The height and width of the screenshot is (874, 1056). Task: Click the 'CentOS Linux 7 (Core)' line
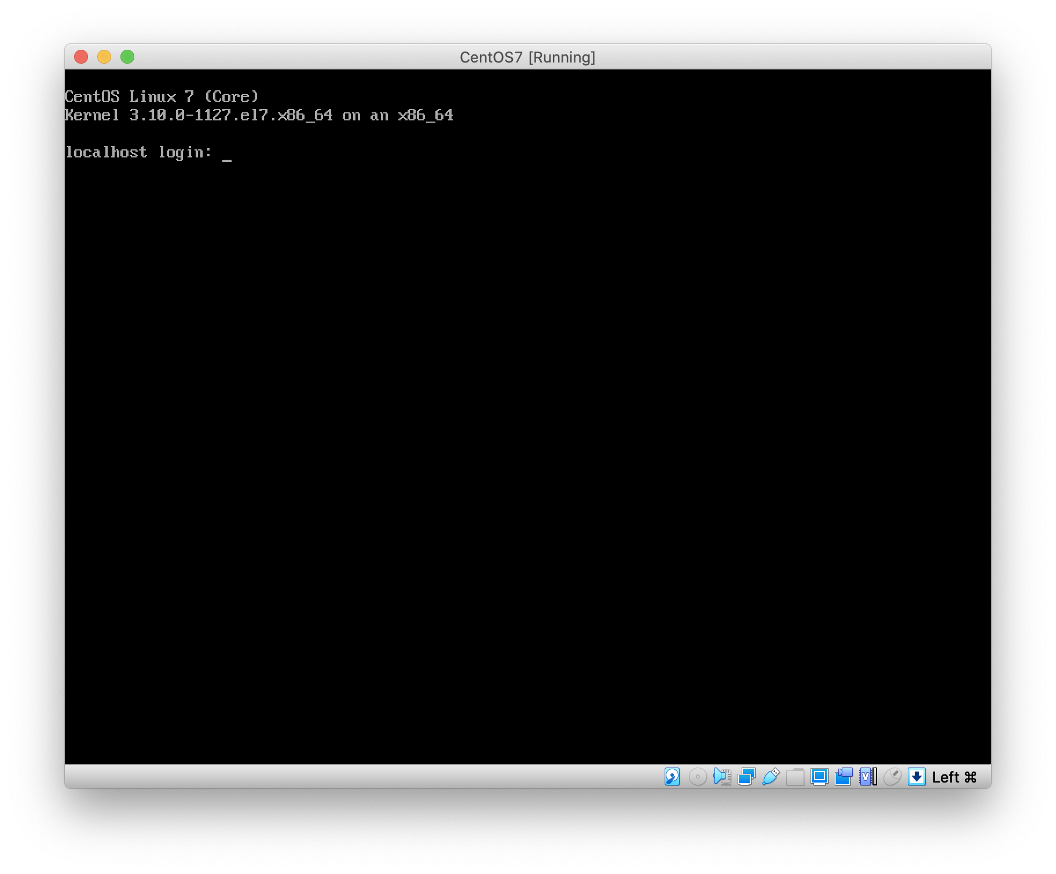point(162,96)
